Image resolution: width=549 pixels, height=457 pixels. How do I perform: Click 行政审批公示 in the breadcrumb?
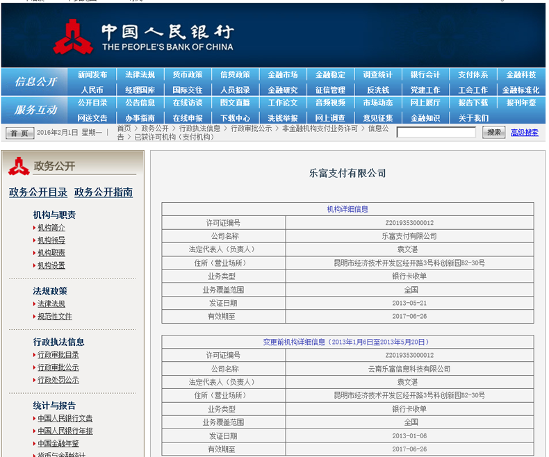[x=252, y=128]
